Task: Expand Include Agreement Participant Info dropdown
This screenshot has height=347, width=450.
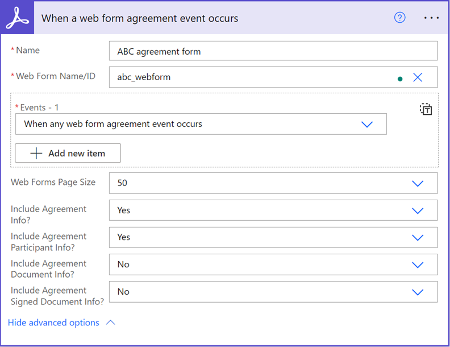Action: point(418,237)
